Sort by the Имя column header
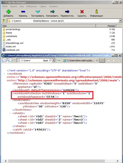The image size is (123, 163). (x=49, y=26)
